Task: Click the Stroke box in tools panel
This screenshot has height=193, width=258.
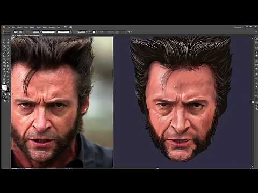Action: pyautogui.click(x=8, y=90)
